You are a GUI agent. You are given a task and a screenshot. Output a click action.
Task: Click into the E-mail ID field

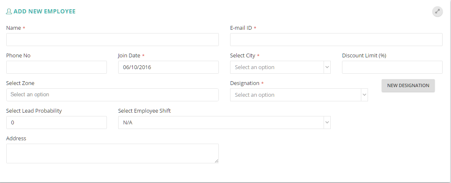coord(336,40)
